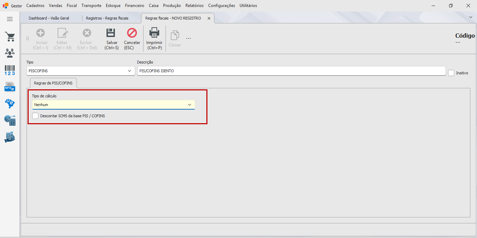Screen dimensions: 477x238
Task: Open the NFS-e sidebar icon
Action: coord(10,87)
